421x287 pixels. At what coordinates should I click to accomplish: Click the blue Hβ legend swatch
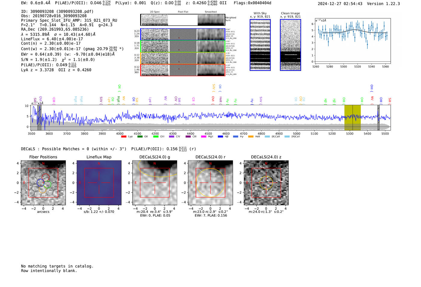pyautogui.click(x=220, y=137)
